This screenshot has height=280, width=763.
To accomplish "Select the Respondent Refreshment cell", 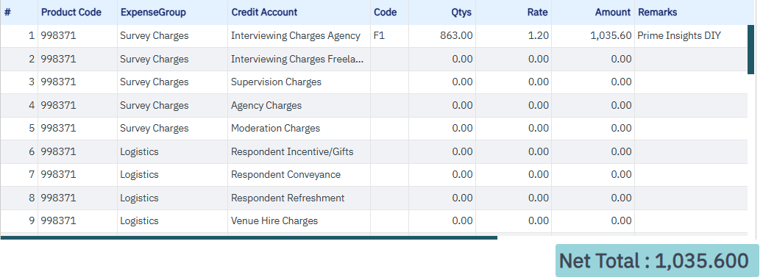I will pyautogui.click(x=299, y=198).
